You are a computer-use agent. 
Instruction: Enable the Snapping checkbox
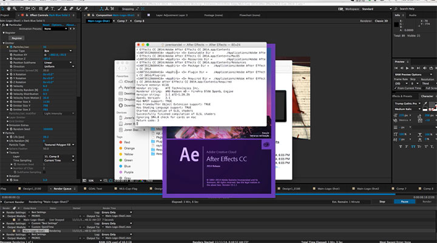coord(120,9)
